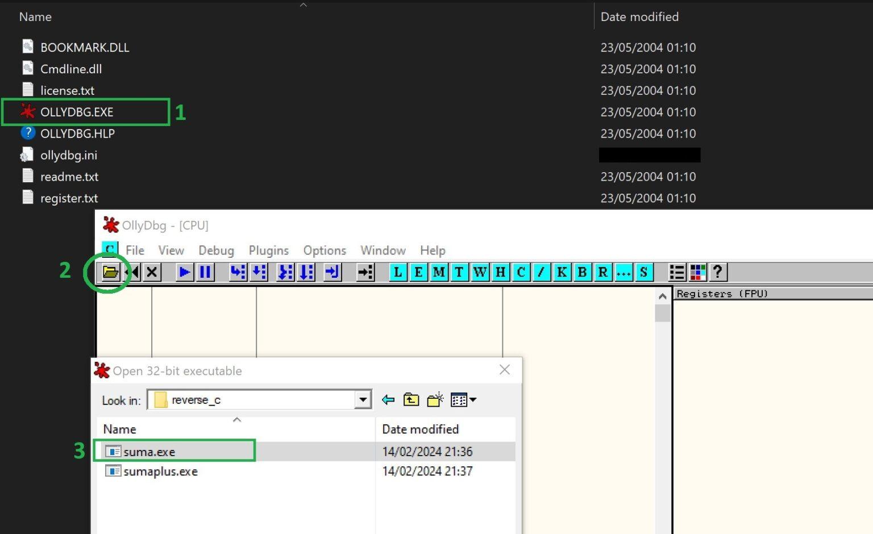Open OllyDbg Help with the question mark icon

click(x=718, y=272)
